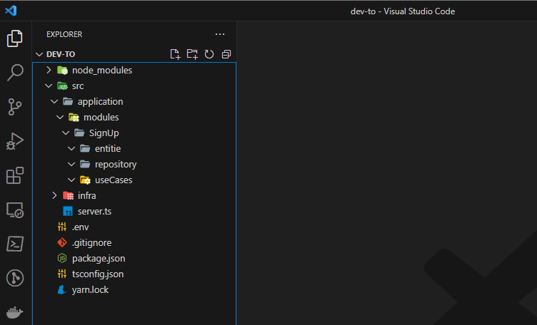The height and width of the screenshot is (325, 537).
Task: Collapse the application folder chevron
Action: click(x=54, y=101)
